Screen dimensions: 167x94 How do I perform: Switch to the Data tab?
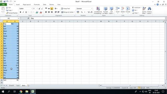(45, 4)
